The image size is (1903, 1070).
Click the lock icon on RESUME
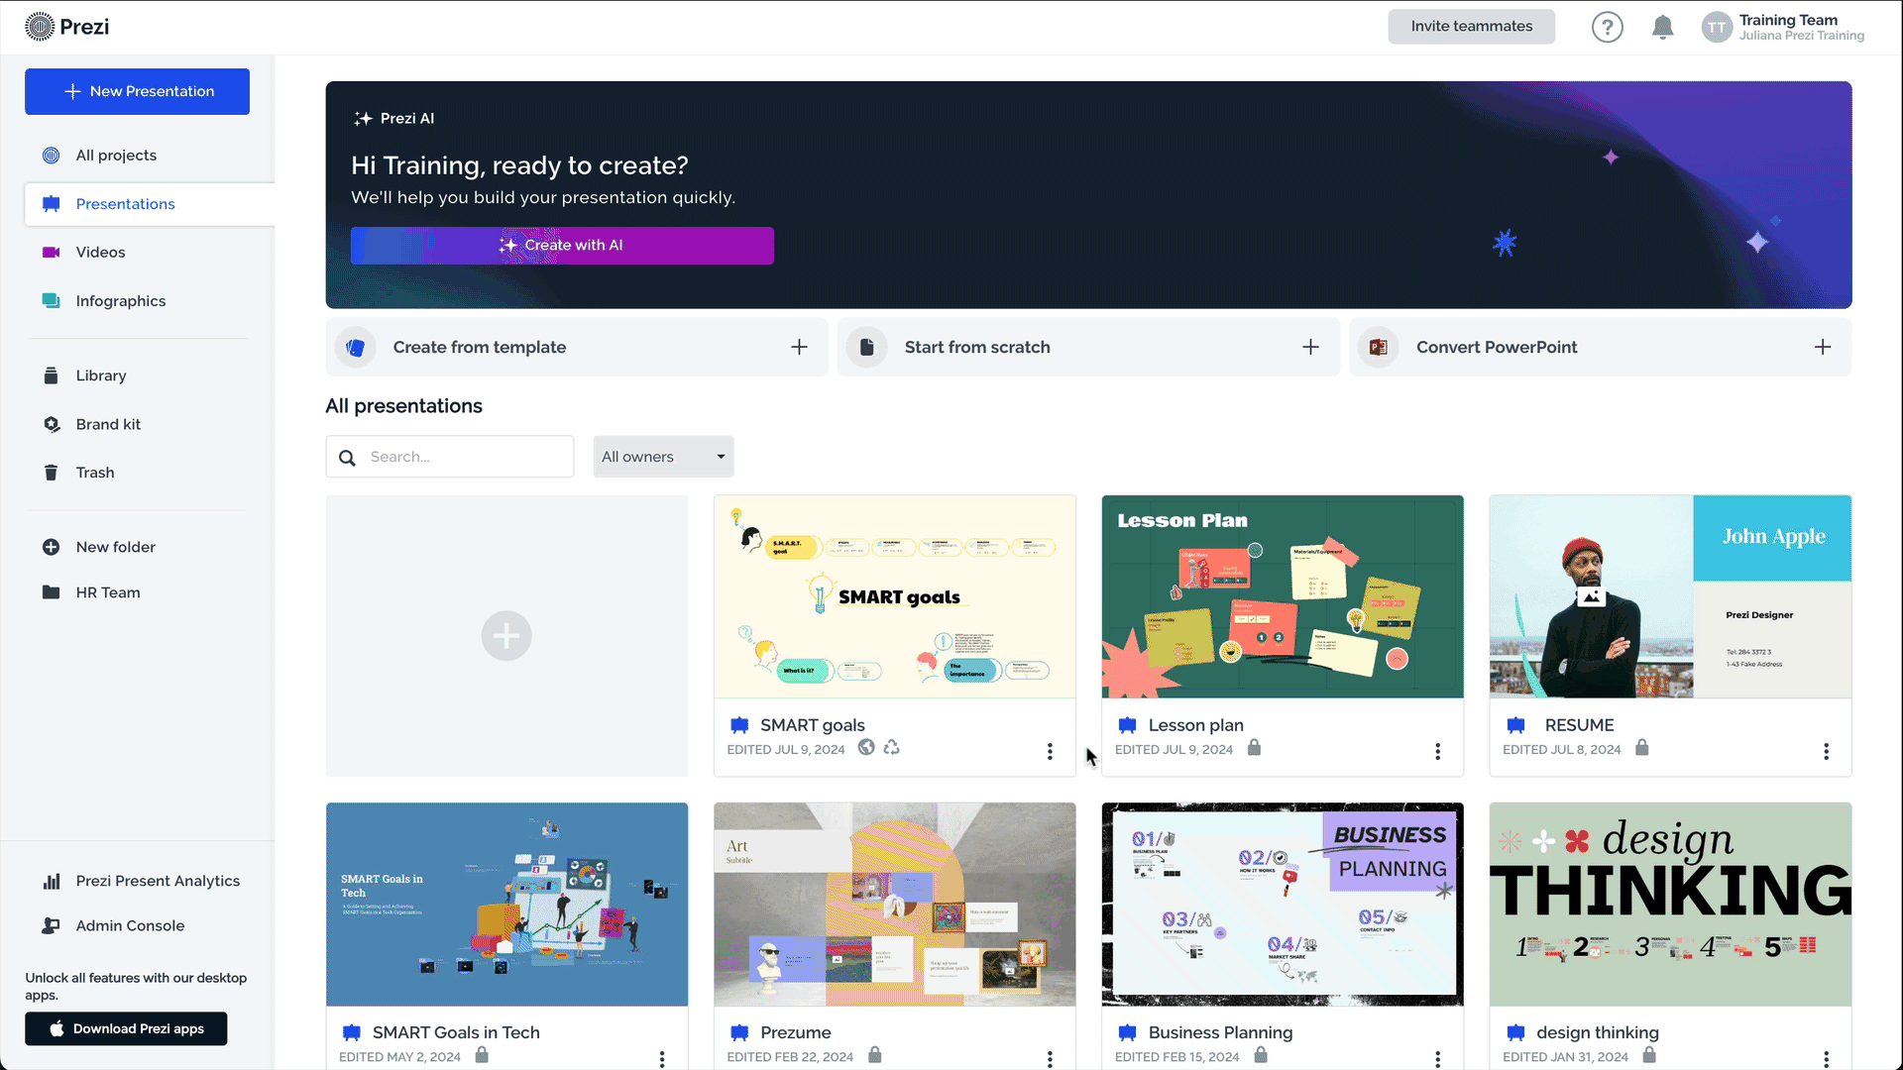click(1641, 747)
